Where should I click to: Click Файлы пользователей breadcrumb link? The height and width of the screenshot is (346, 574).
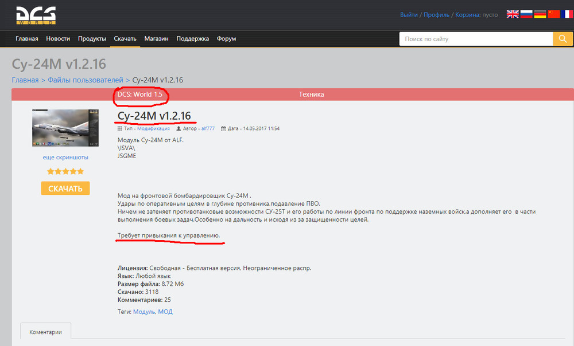click(x=86, y=80)
